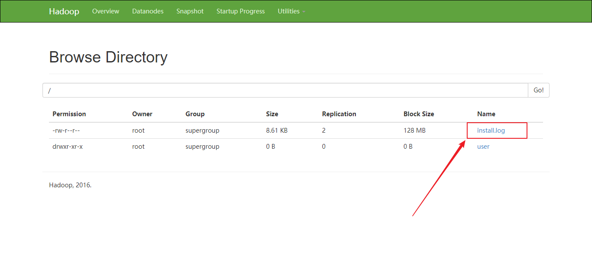Click root owner in install.log row

tap(138, 130)
